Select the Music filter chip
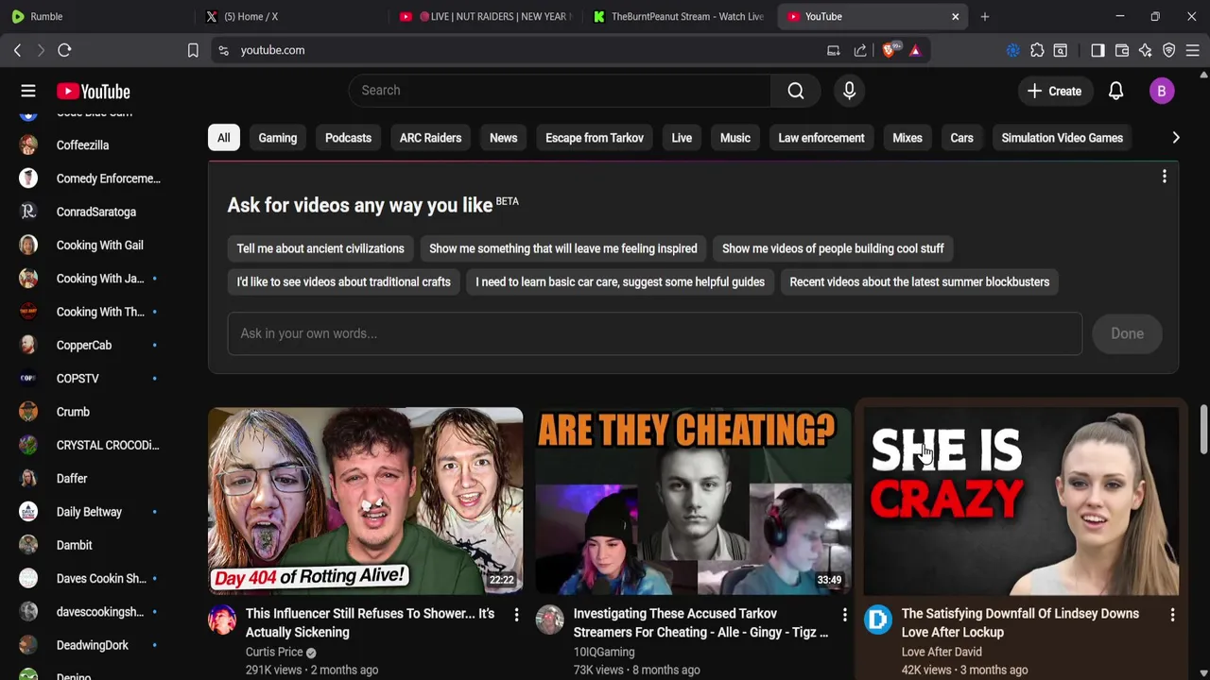The image size is (1210, 680). coord(735,138)
